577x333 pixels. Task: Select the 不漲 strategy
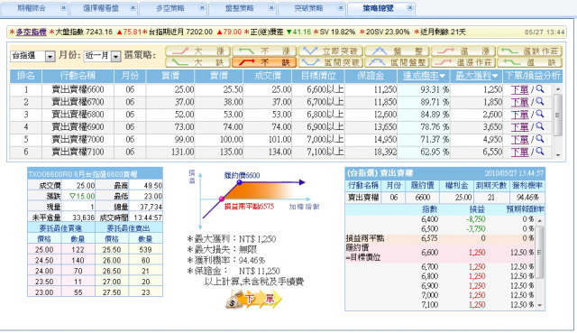point(264,51)
